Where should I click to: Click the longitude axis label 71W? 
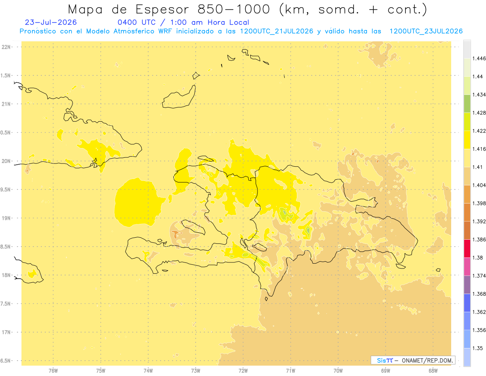click(x=291, y=371)
